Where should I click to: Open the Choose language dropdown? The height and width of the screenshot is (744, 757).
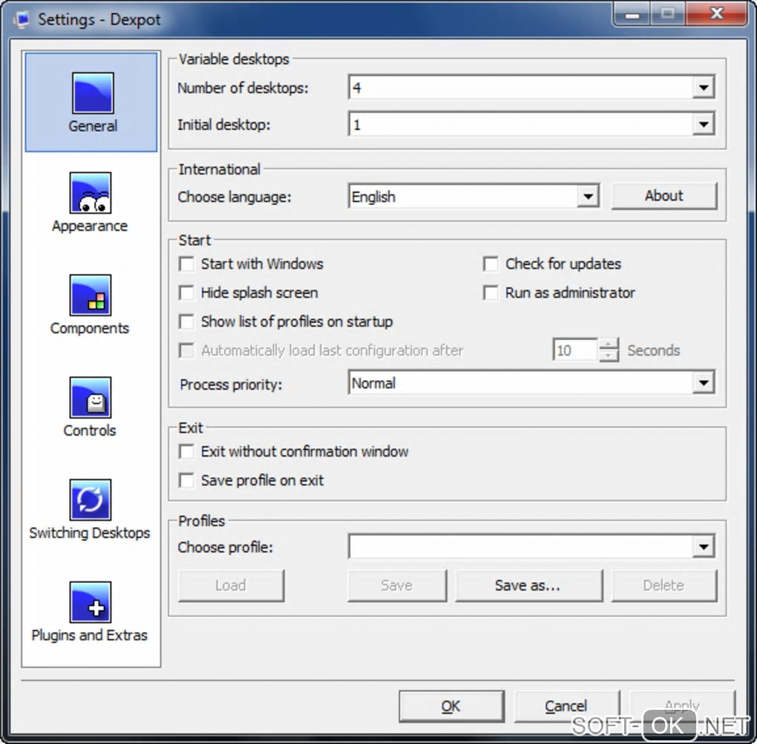pyautogui.click(x=588, y=196)
